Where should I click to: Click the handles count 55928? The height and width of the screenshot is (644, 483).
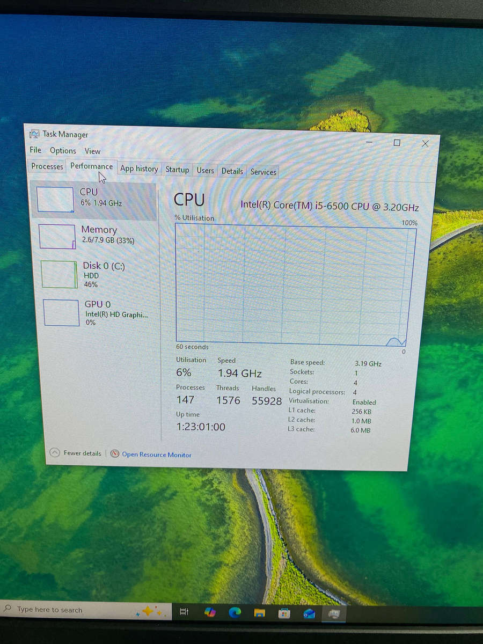click(267, 400)
